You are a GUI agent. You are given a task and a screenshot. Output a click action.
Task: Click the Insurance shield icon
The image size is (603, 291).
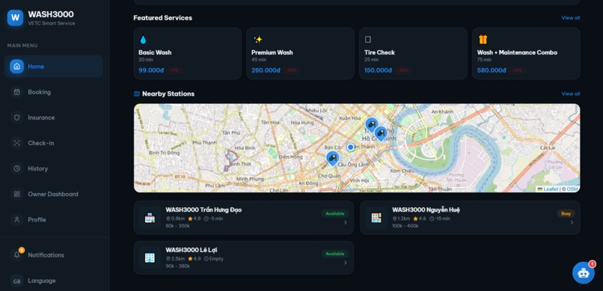pyautogui.click(x=17, y=117)
